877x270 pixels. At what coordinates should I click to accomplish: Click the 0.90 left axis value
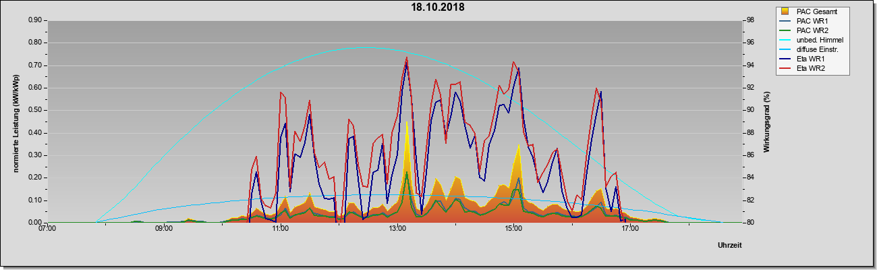(35, 20)
